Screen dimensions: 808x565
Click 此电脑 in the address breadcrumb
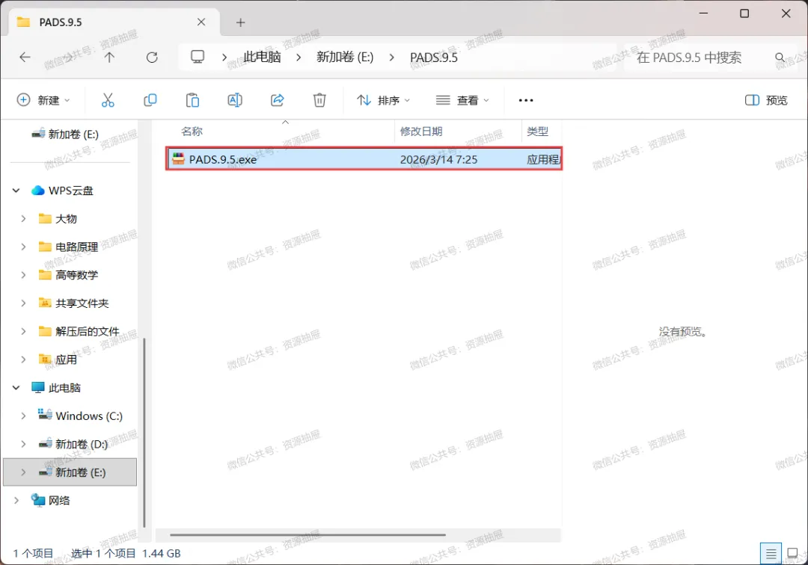pos(262,57)
